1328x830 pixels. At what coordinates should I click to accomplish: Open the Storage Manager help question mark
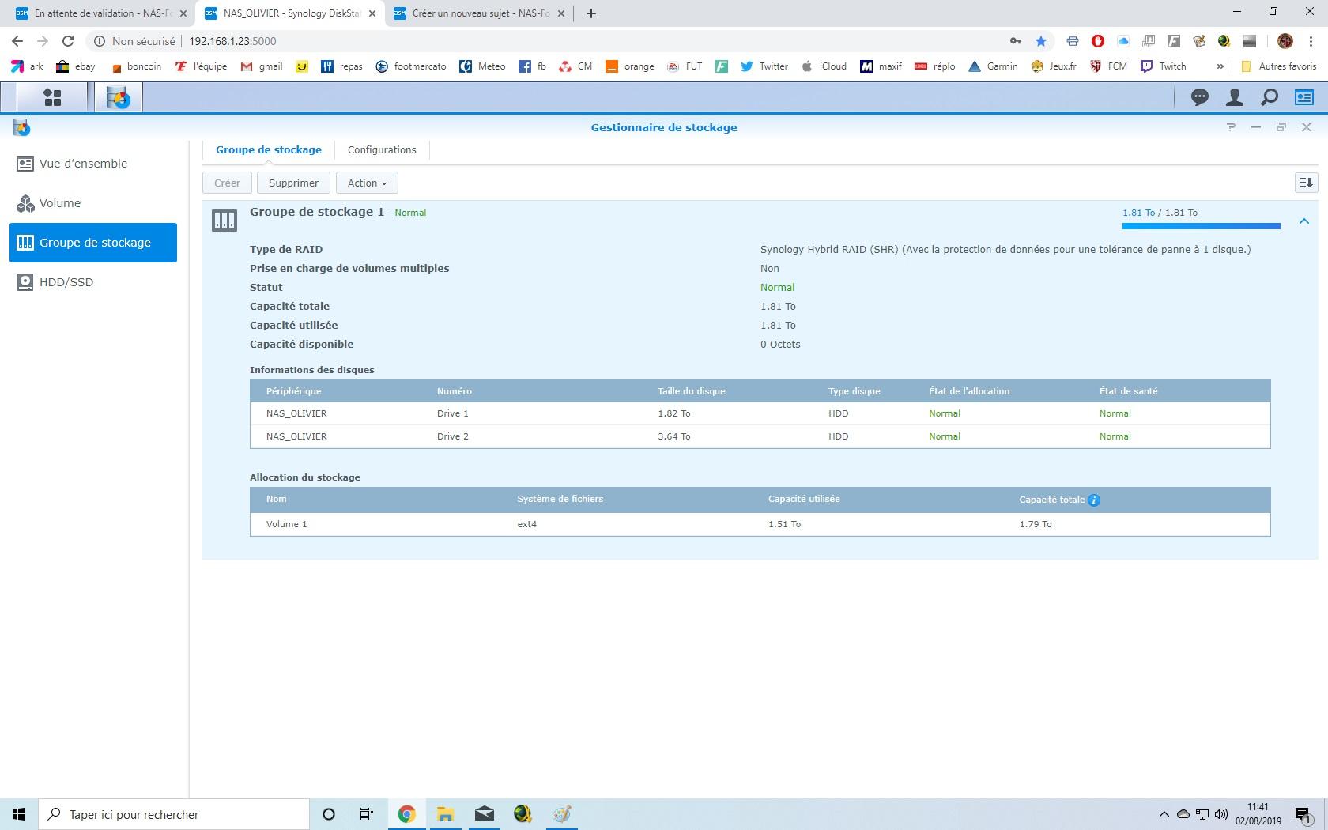click(x=1231, y=127)
